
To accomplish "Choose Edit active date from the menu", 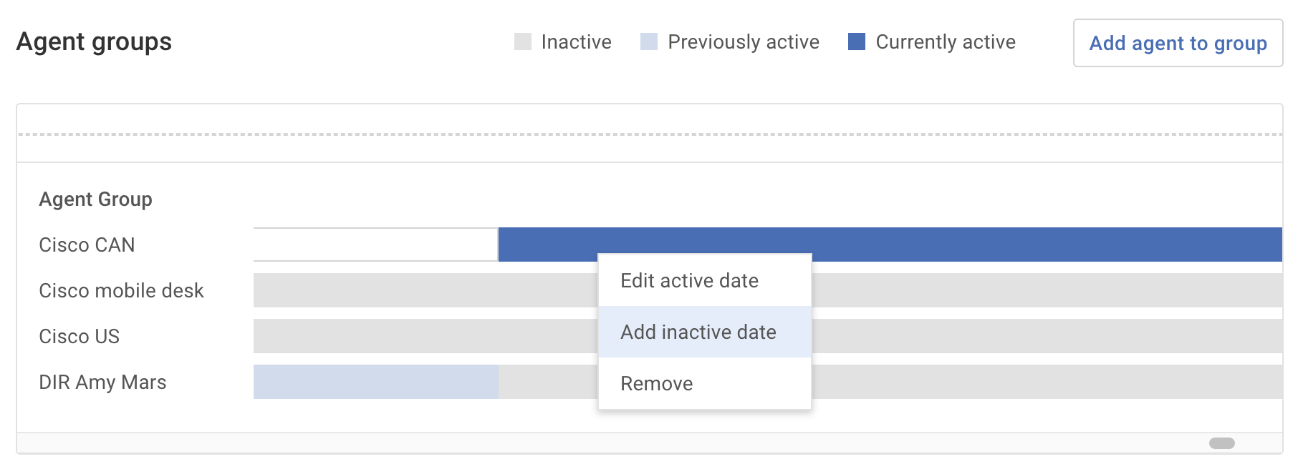I will pyautogui.click(x=689, y=280).
